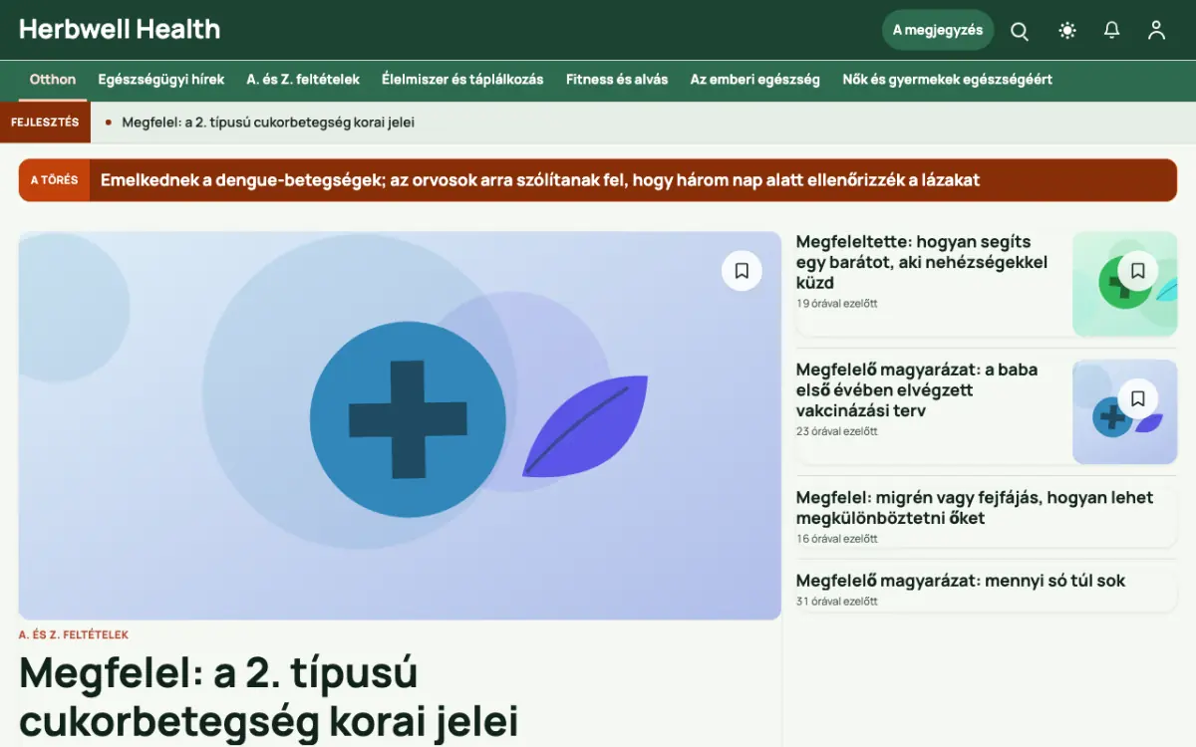Open Fitness és alvás section
Viewport: 1196px width, 747px height.
[x=617, y=80]
